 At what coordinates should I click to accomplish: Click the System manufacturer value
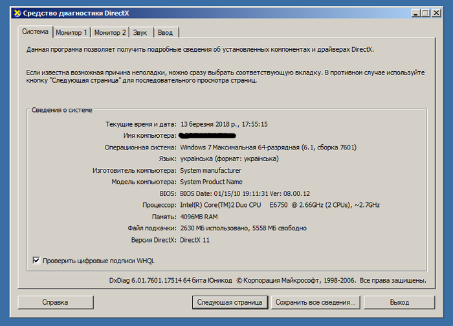click(x=210, y=171)
